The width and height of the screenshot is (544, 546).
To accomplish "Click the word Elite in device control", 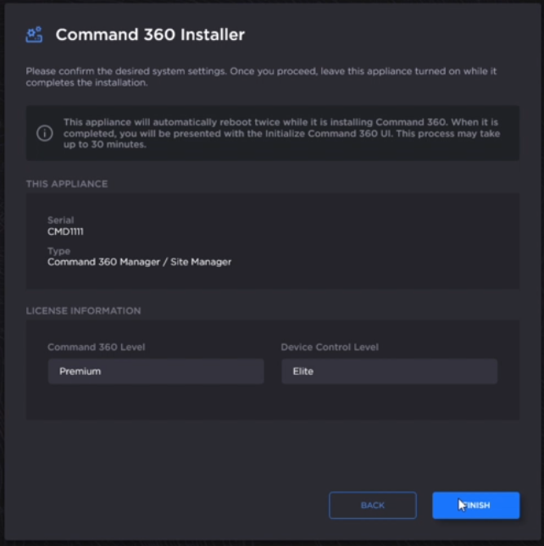I will click(x=303, y=371).
